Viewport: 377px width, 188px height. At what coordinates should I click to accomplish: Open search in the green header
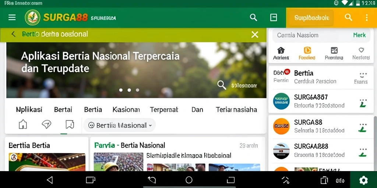tap(253, 17)
